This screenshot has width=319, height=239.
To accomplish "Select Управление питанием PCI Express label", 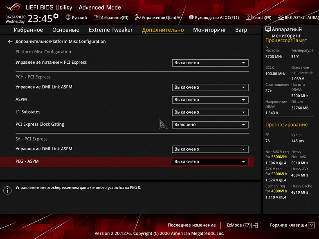I will [51, 63].
